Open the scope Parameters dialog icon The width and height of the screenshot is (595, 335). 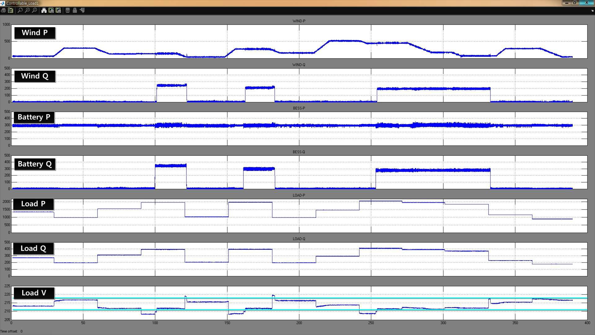pos(11,10)
